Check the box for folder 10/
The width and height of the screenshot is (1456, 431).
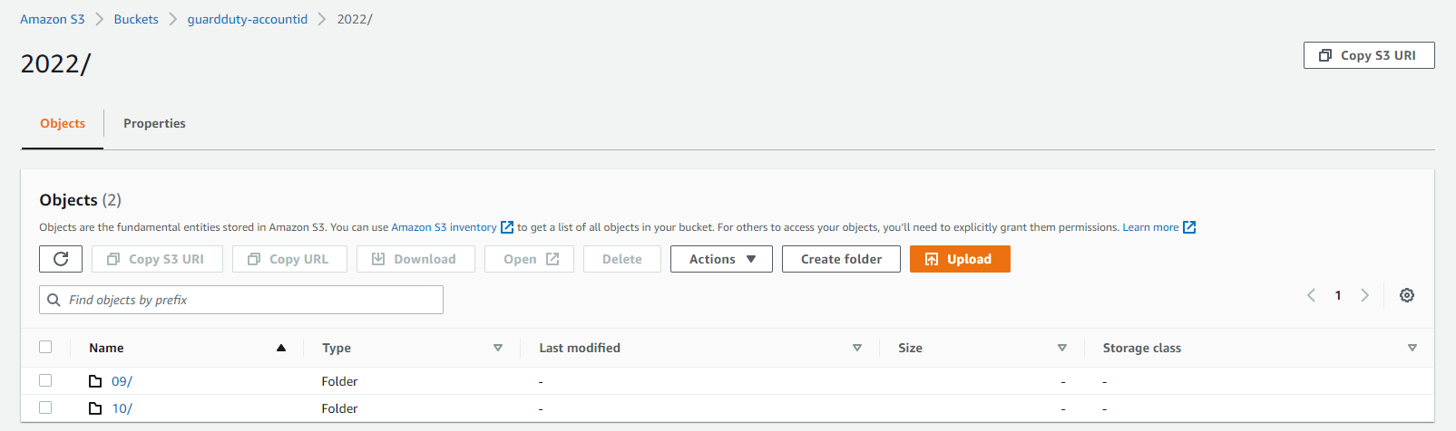coord(45,408)
